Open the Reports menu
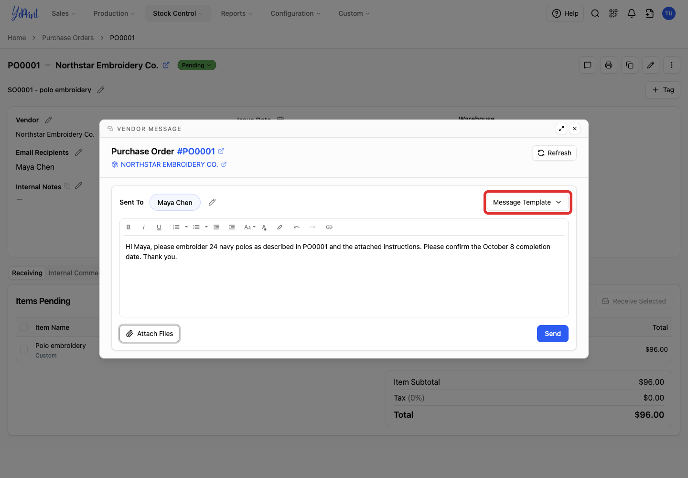This screenshot has width=688, height=478. point(236,13)
